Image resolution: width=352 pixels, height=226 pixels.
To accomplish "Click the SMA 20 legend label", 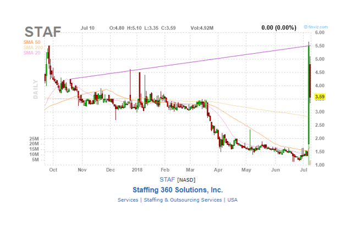I will coord(32,53).
